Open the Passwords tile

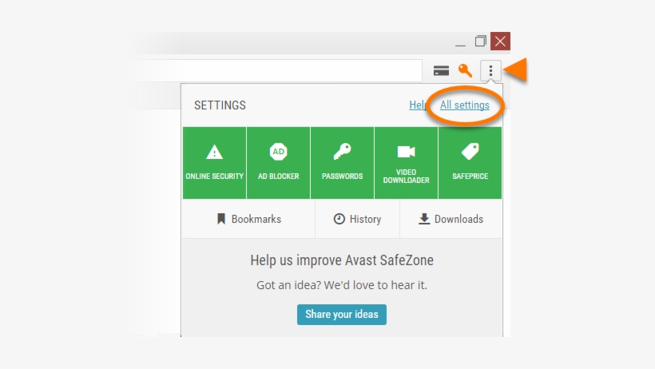pos(342,163)
